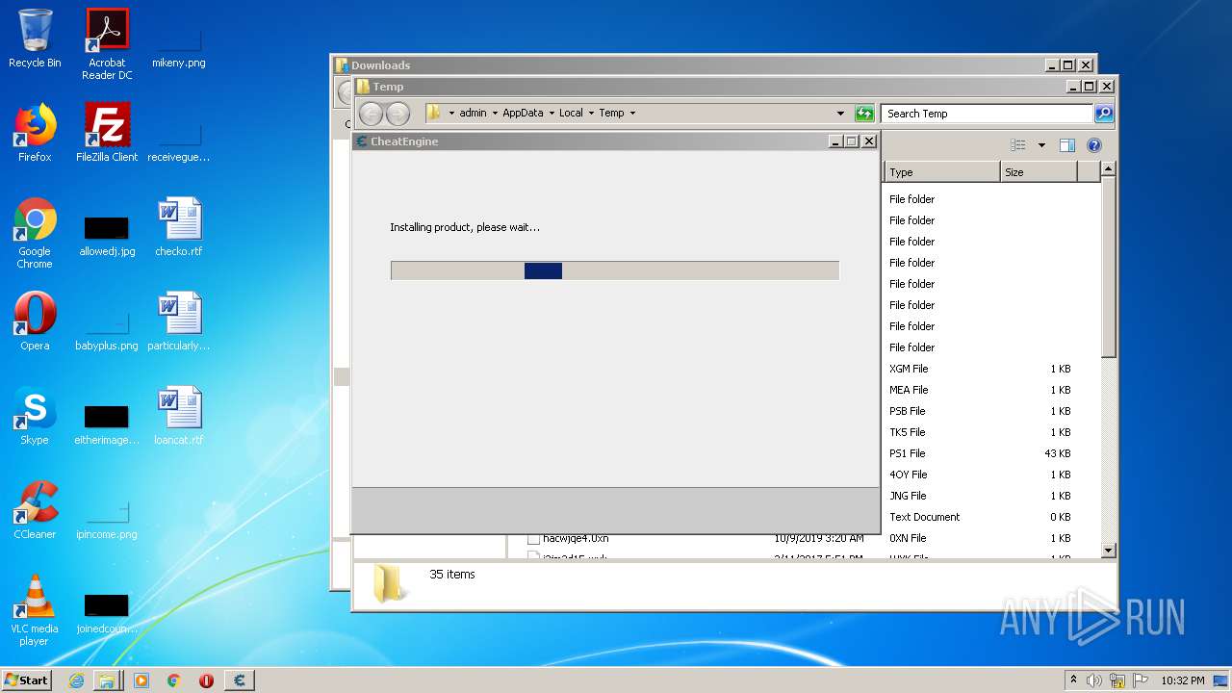
Task: Click the clock showing 10:32 PM
Action: (1183, 680)
